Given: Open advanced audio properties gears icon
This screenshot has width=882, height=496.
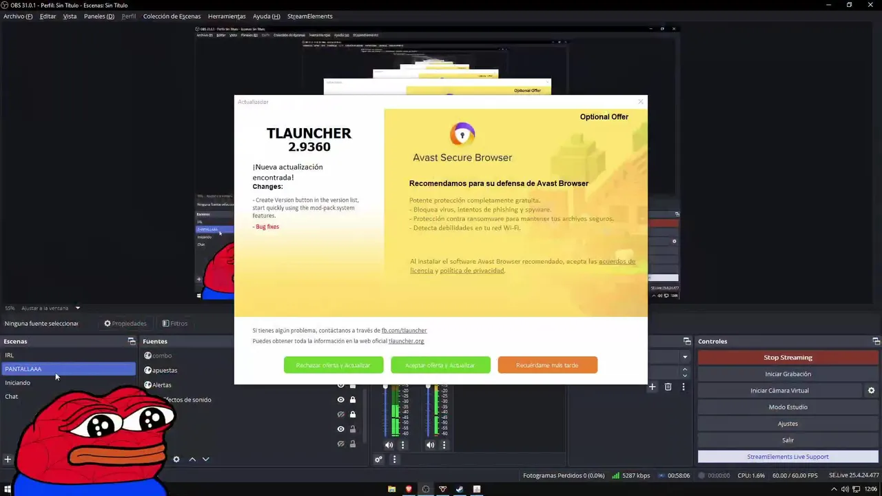Looking at the screenshot, I should [x=378, y=459].
